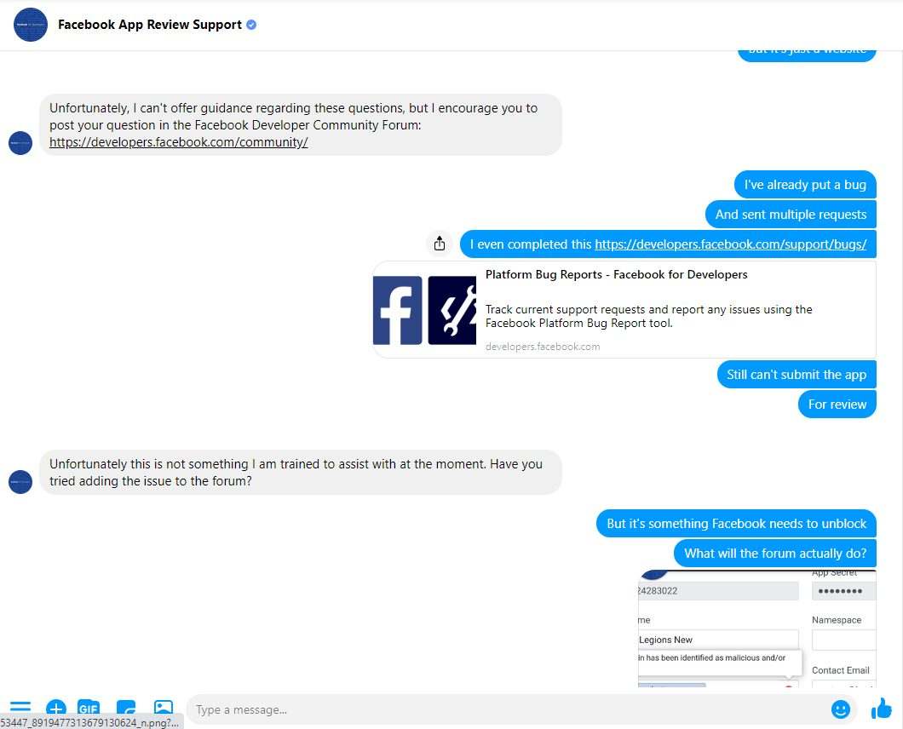Open the hamburger menu in the composer bar
Image resolution: width=903 pixels, height=729 pixels.
[20, 709]
